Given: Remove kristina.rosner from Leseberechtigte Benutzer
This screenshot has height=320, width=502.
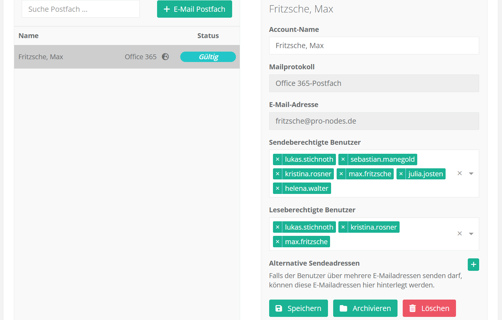Looking at the screenshot, I should [343, 227].
